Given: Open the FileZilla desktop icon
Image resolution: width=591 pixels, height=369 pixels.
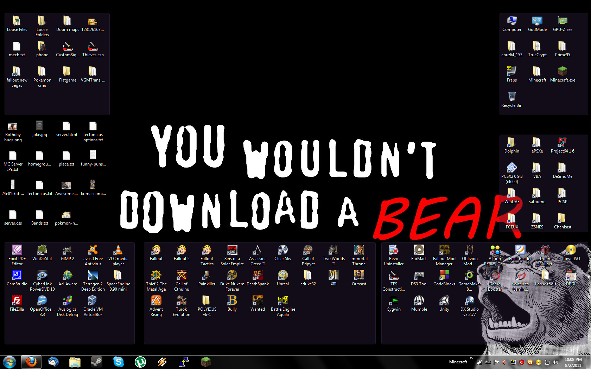Looking at the screenshot, I should [x=17, y=301].
